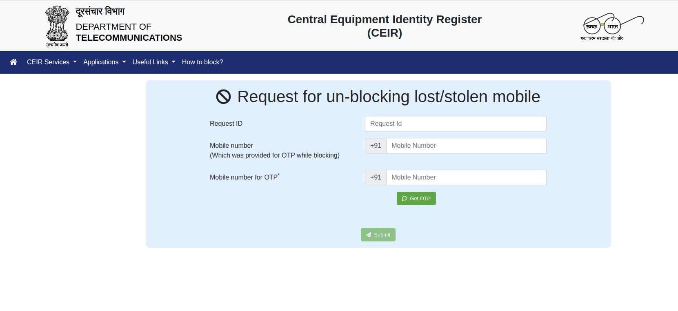
Task: Click the +91 prefix of first mobile field
Action: coord(375,145)
